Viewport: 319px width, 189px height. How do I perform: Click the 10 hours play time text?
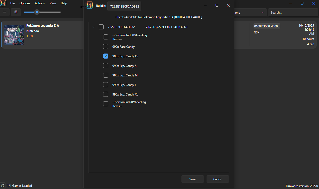click(x=308, y=39)
